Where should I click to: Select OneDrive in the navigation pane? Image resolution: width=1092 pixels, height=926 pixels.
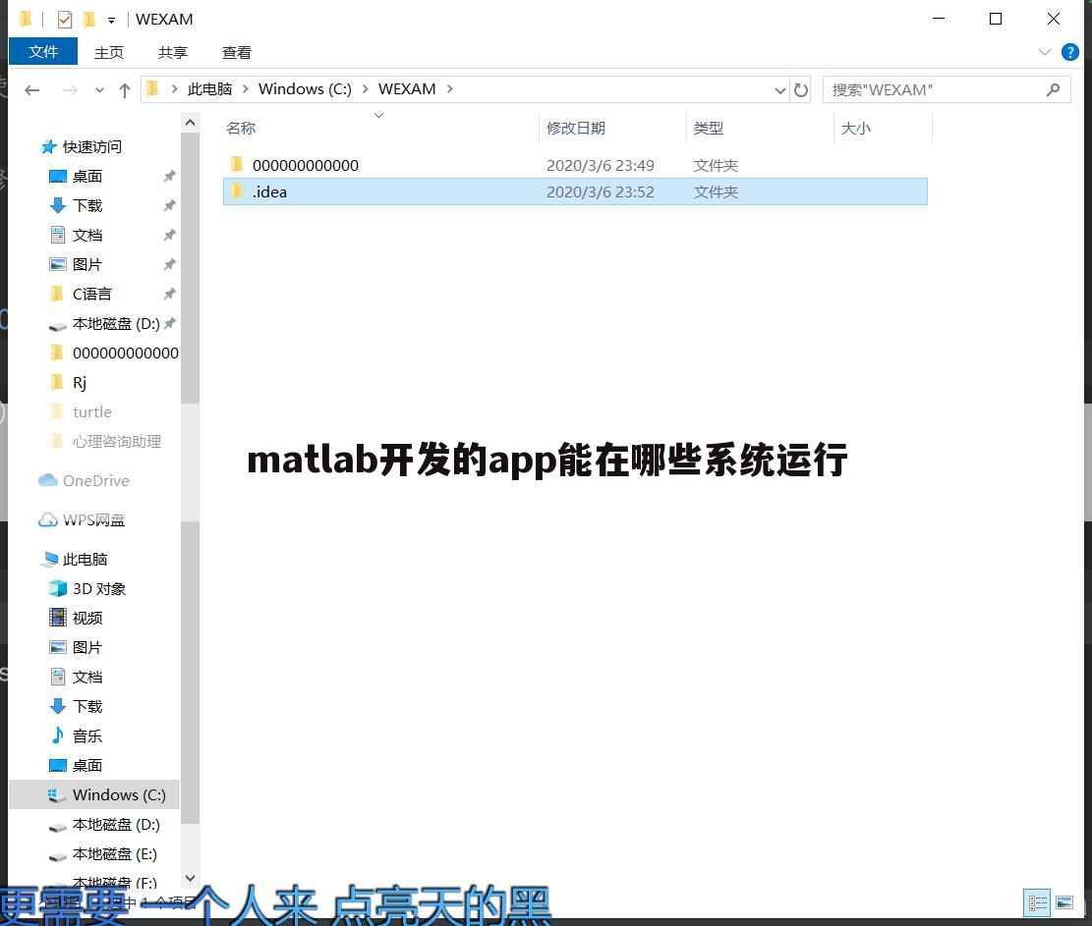[95, 481]
